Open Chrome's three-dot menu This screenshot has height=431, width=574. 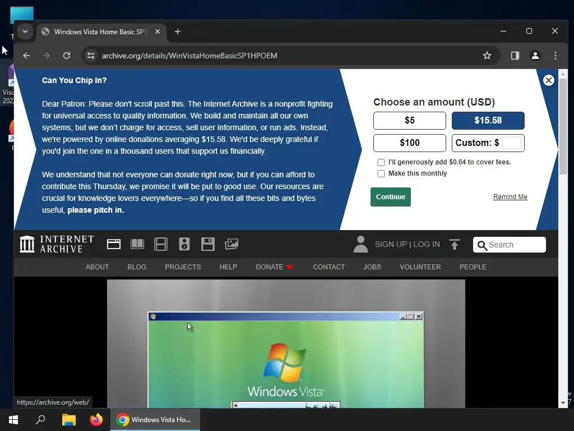point(556,56)
